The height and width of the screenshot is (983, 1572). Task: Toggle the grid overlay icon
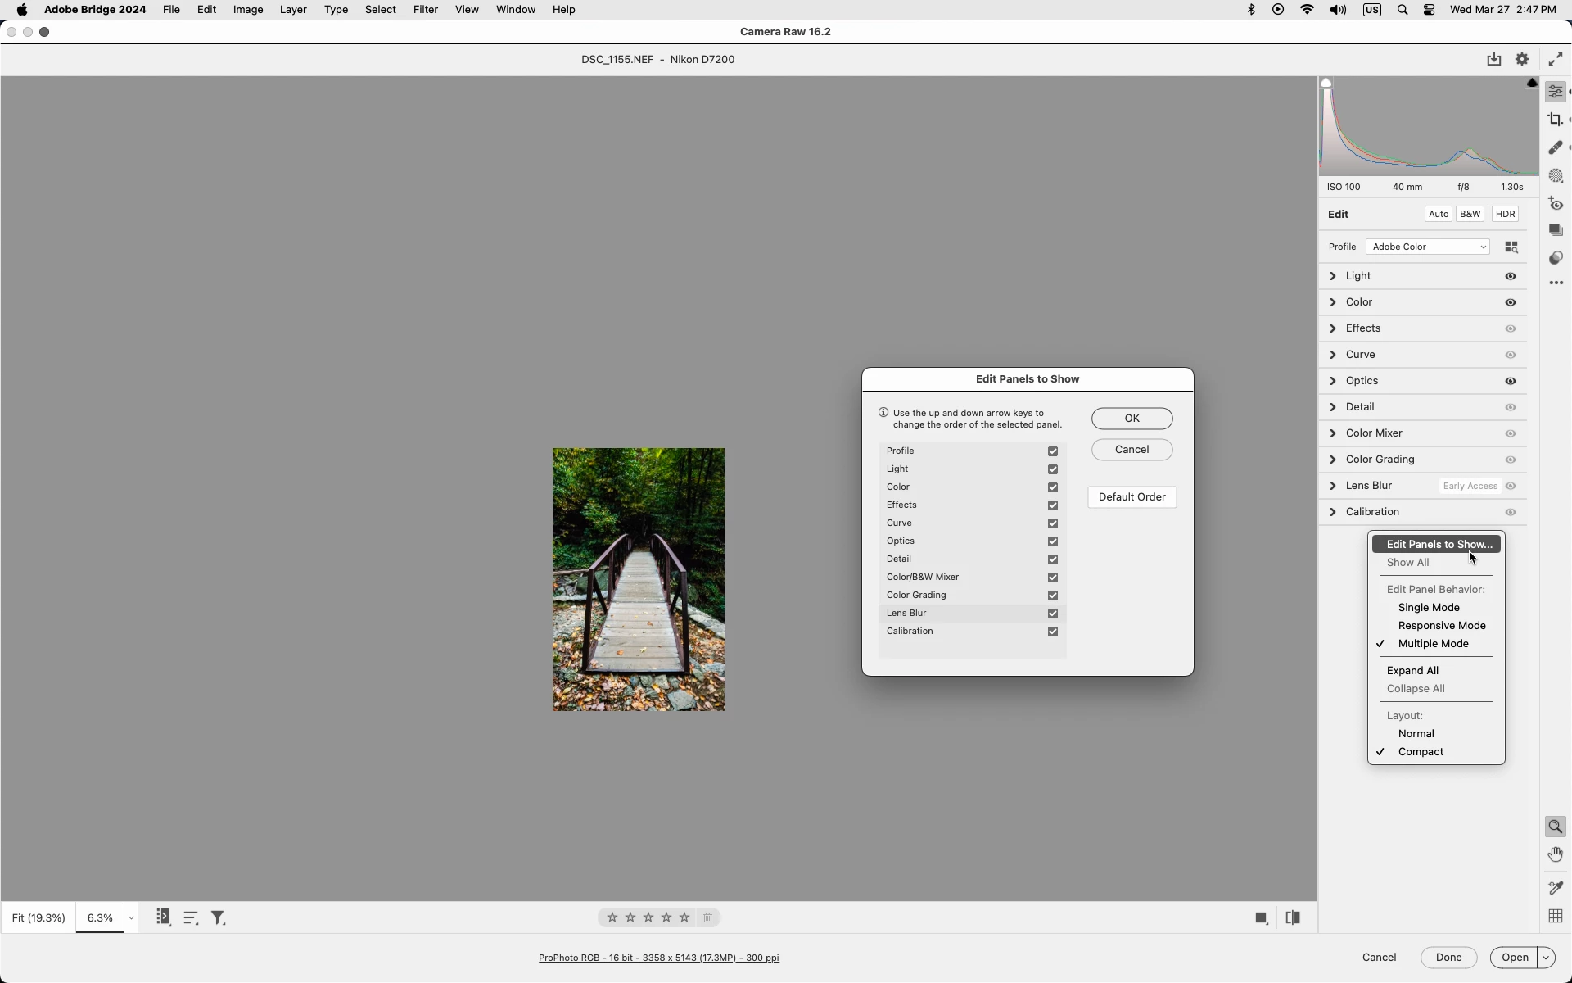(x=1555, y=916)
